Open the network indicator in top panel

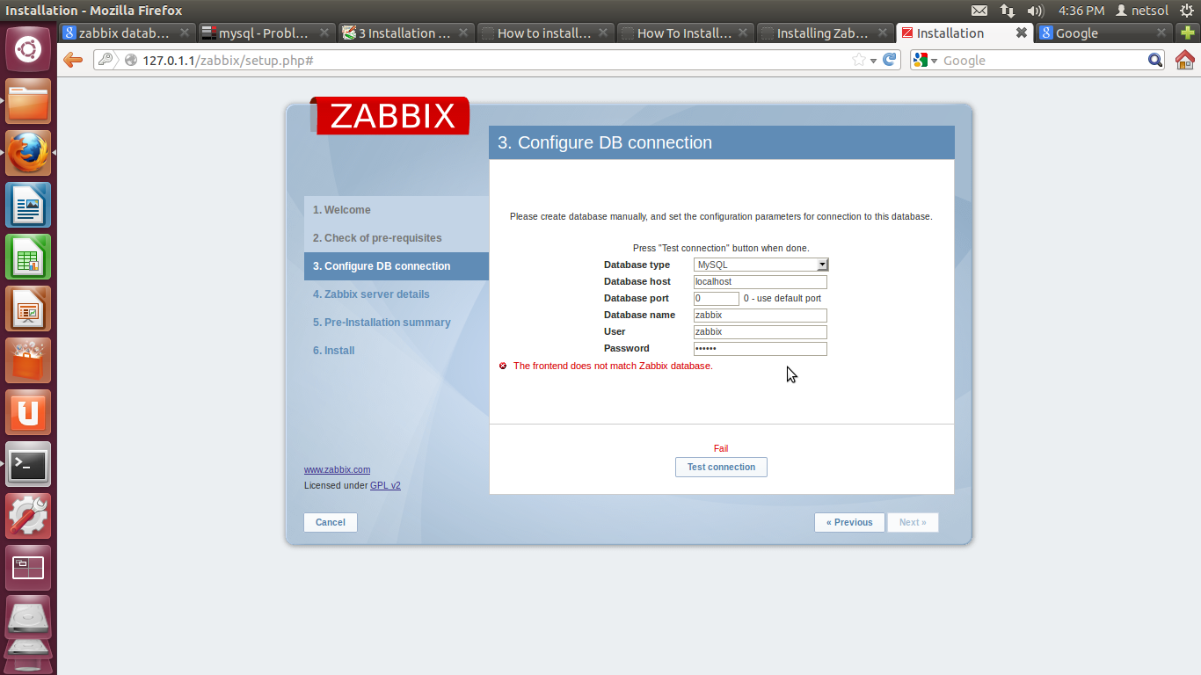[x=1008, y=11]
